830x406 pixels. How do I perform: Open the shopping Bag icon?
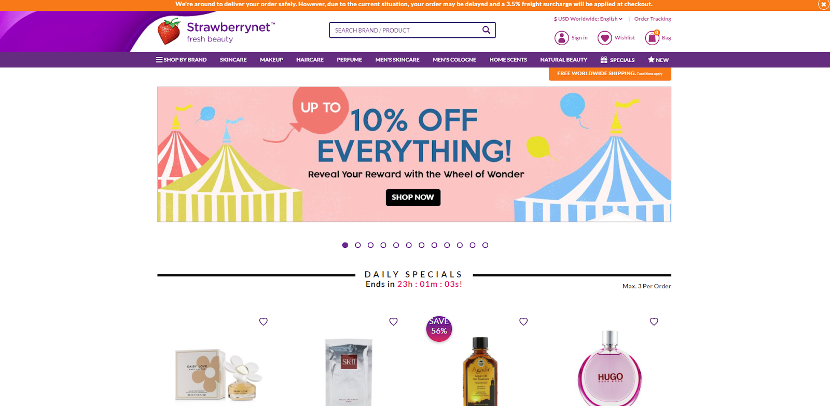[x=652, y=38]
